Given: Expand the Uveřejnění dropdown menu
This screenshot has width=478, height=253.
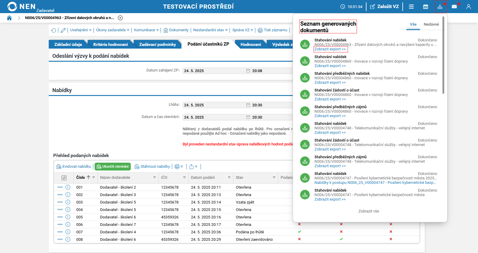Looking at the screenshot, I should click(81, 30).
